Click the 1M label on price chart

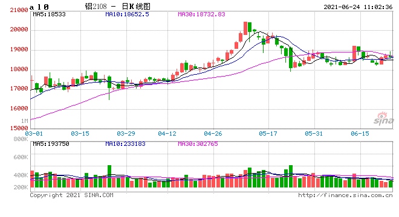[24, 121]
